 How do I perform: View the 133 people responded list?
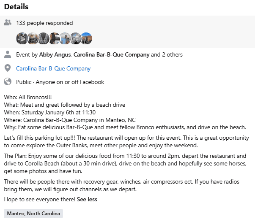(44, 23)
